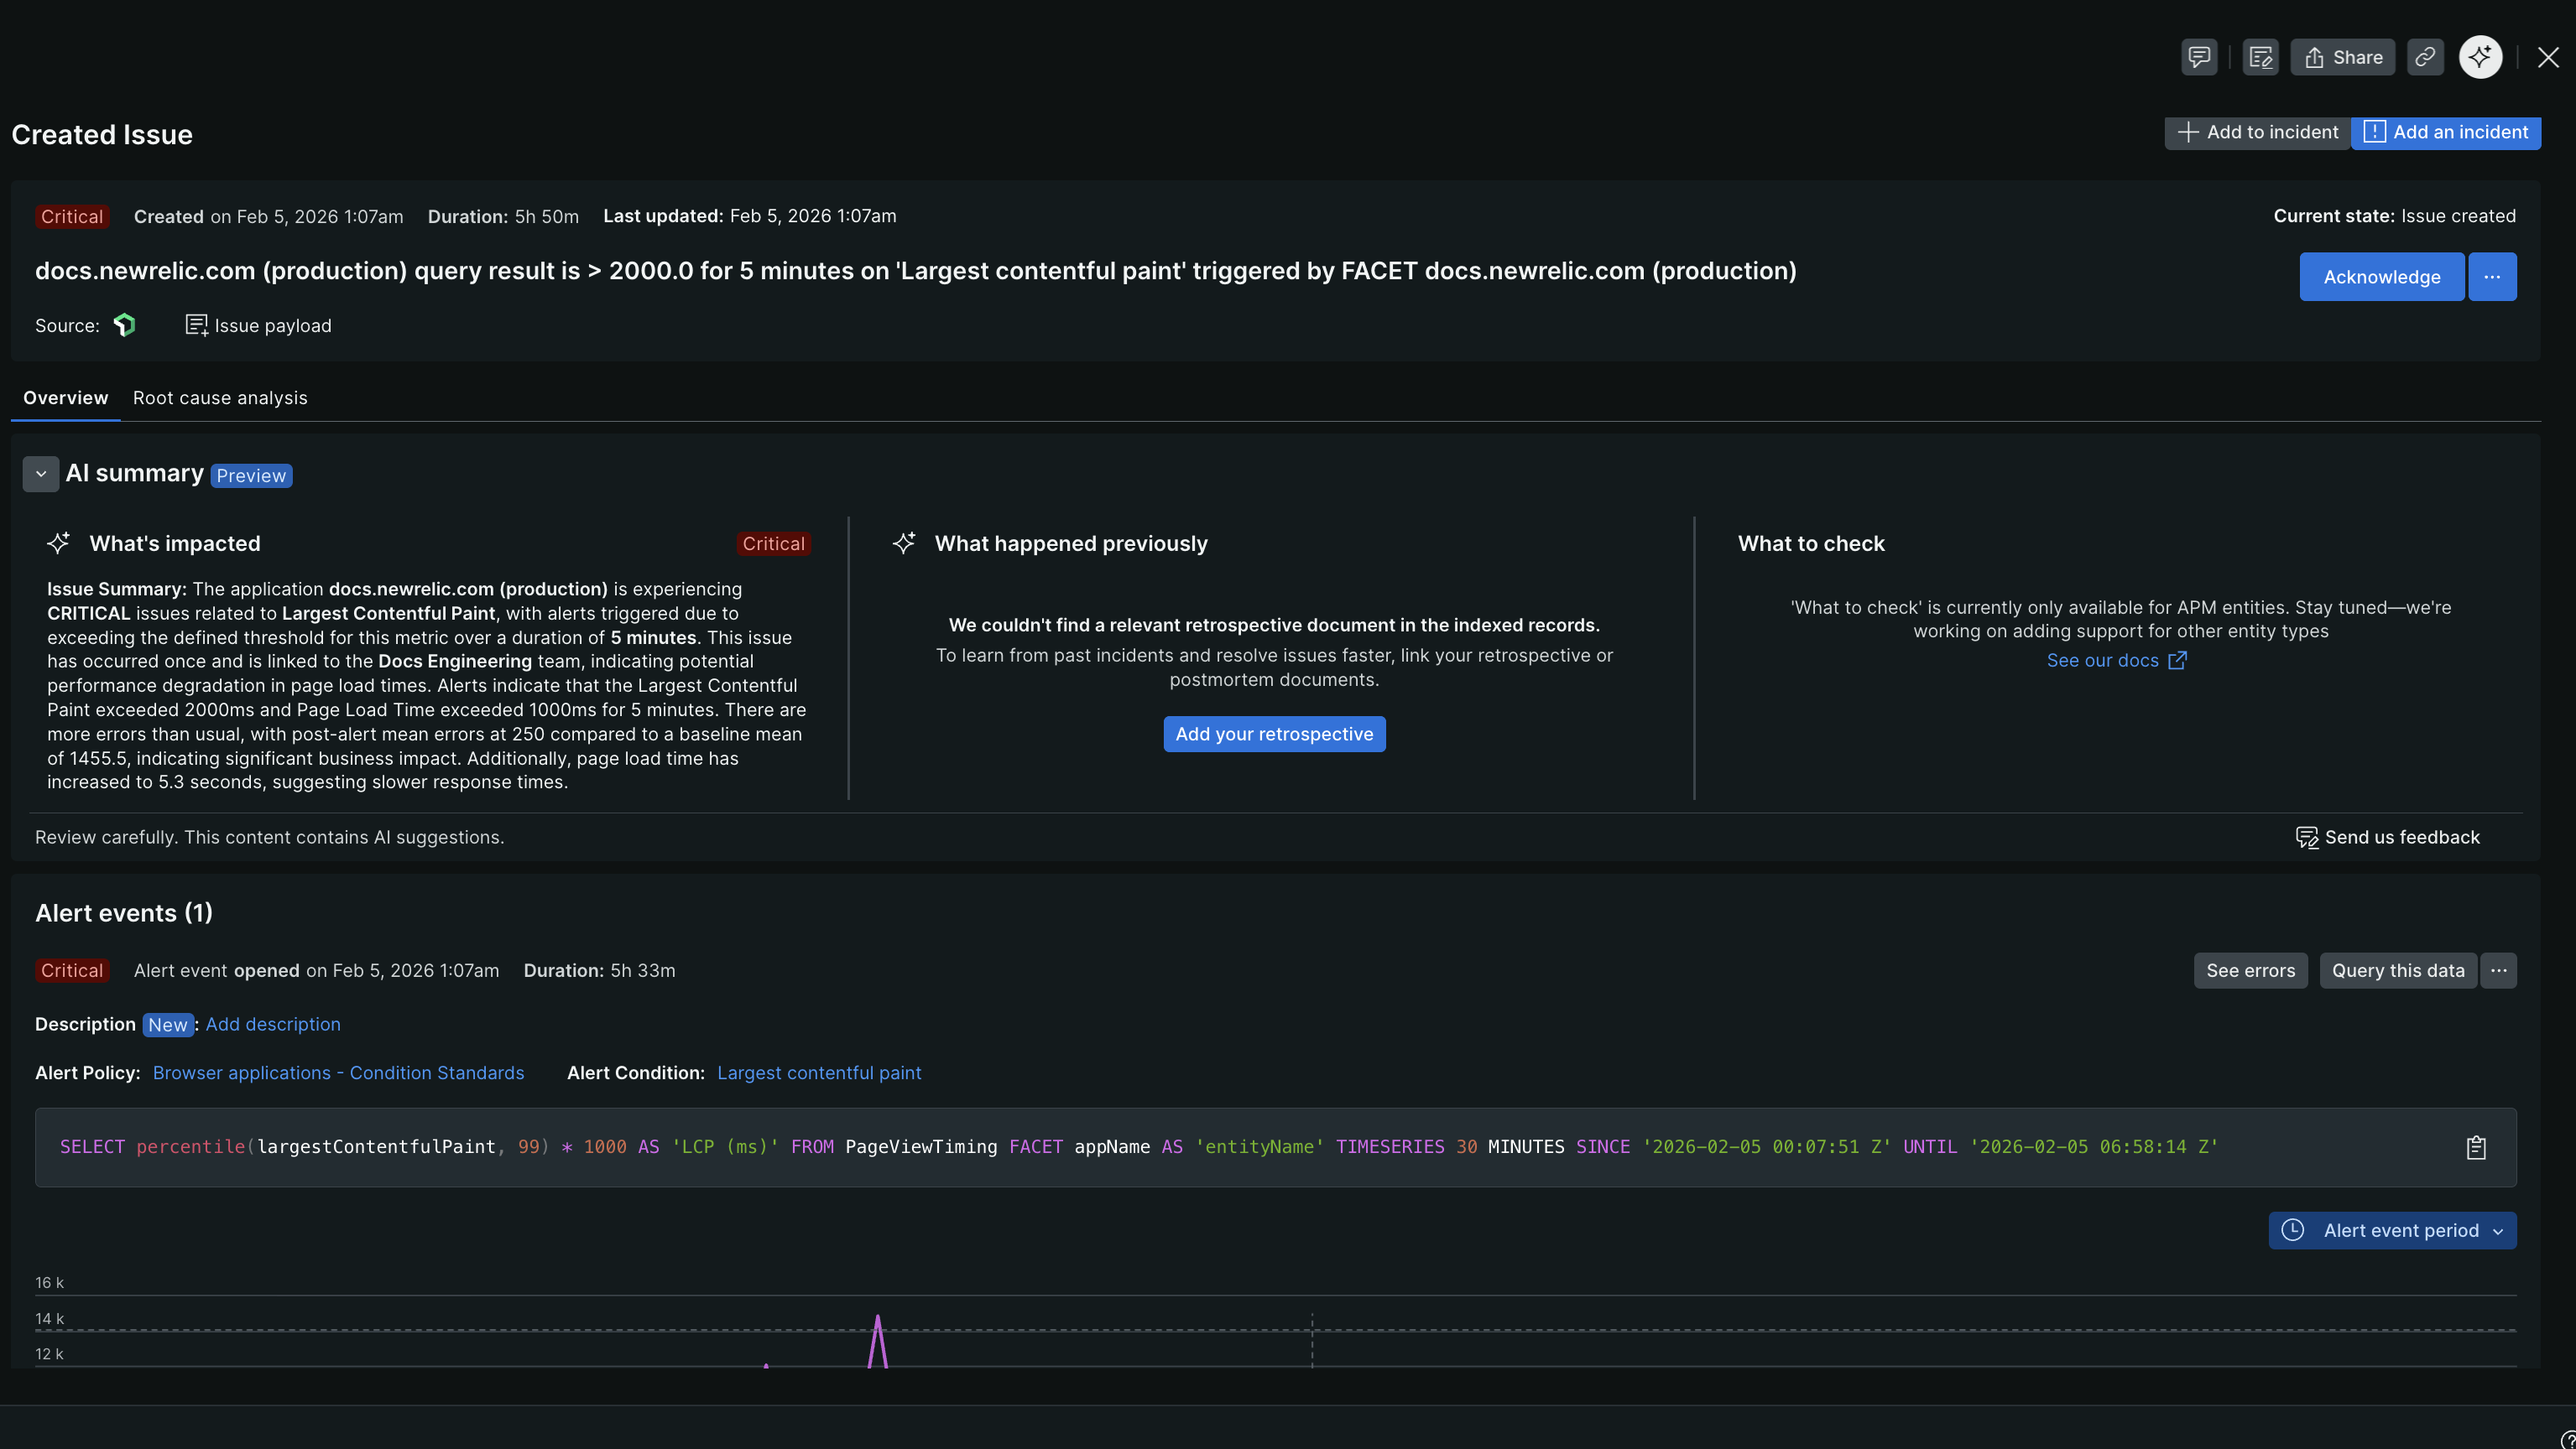
Task: Click the New Relic source icon
Action: 124,326
